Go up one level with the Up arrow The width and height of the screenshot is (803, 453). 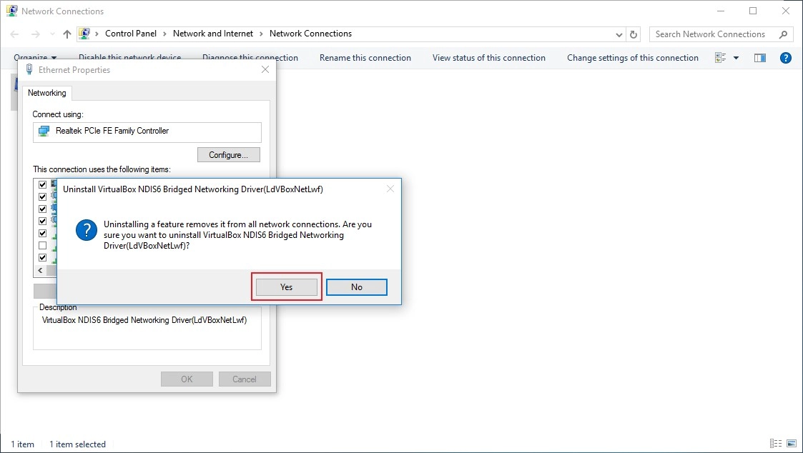pos(67,34)
